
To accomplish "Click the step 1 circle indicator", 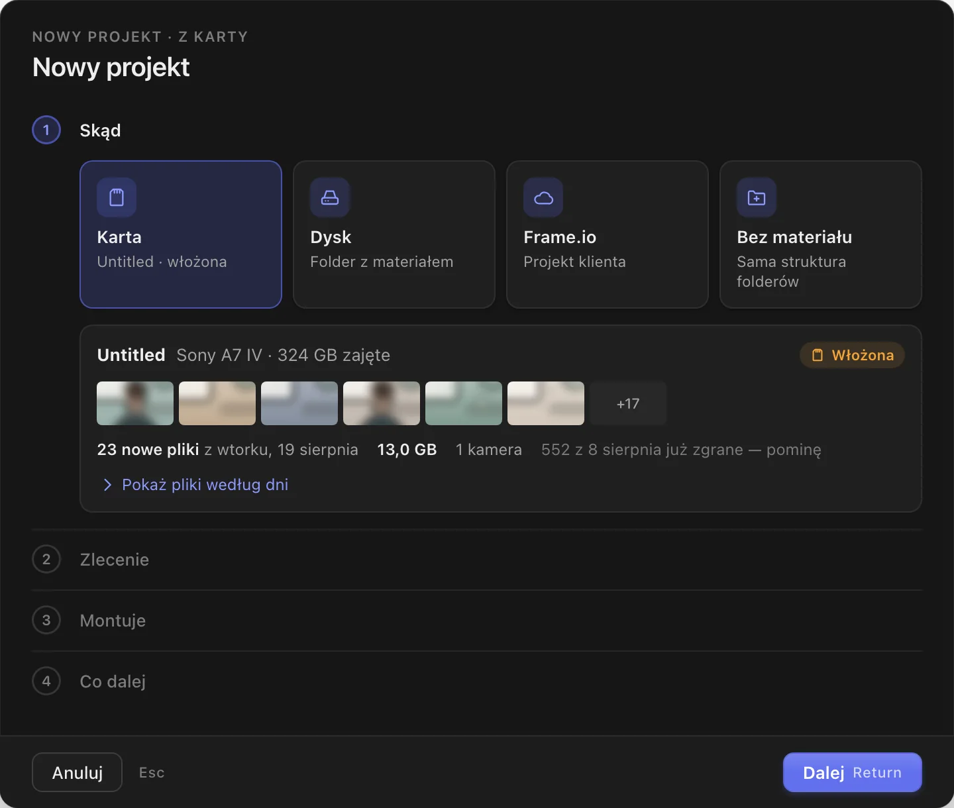I will point(46,130).
